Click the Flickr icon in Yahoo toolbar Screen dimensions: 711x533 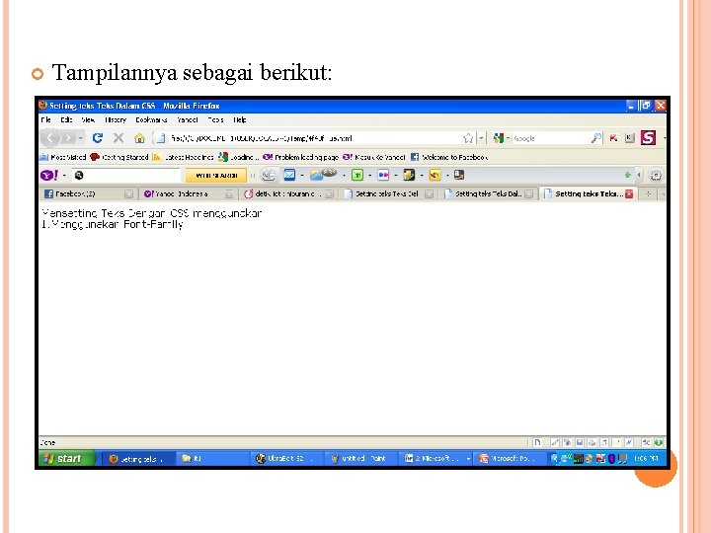383,175
